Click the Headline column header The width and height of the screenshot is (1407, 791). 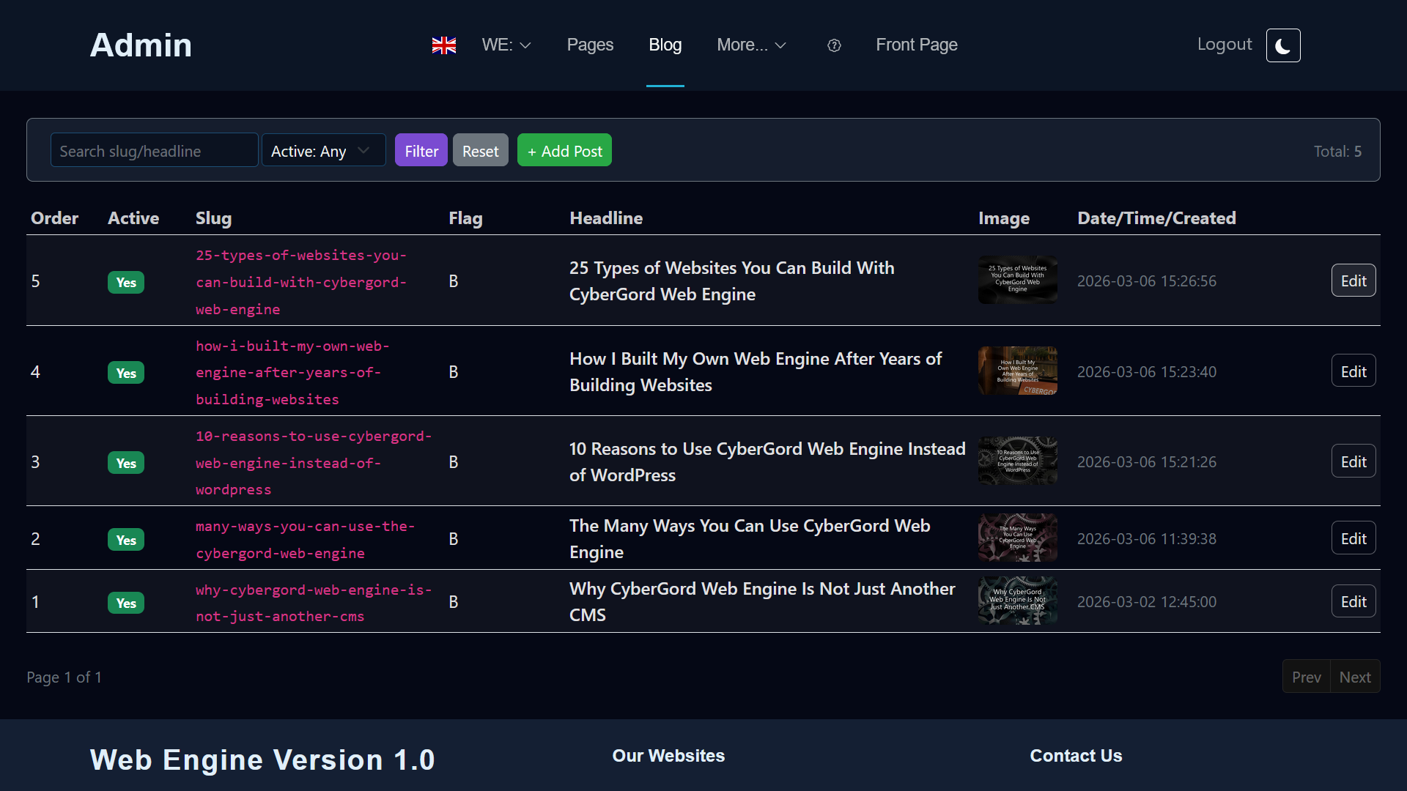[606, 218]
